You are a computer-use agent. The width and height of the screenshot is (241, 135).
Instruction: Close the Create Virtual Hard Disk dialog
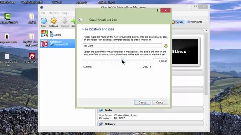(x=165, y=10)
